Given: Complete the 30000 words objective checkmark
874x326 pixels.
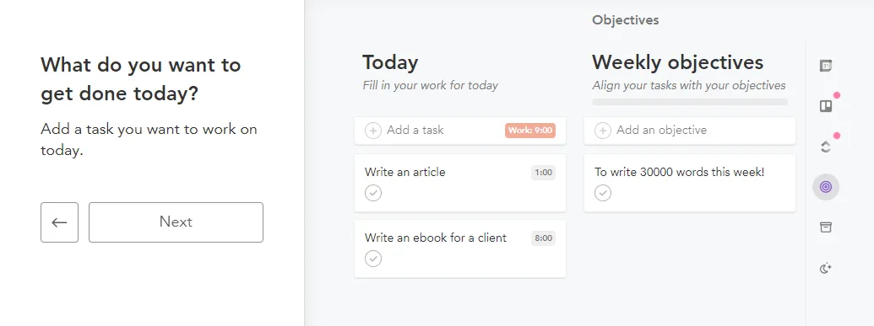Looking at the screenshot, I should [x=603, y=193].
